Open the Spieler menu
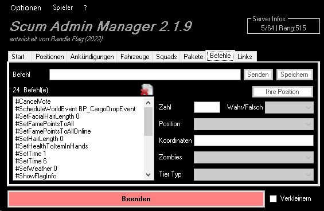The height and width of the screenshot is (211, 324). tap(63, 7)
